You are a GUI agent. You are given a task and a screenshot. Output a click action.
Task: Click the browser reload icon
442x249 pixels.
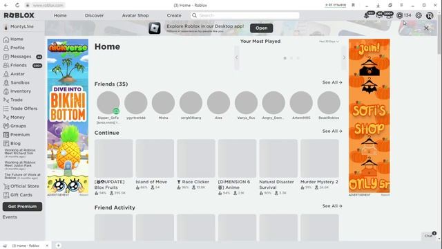[17, 5]
